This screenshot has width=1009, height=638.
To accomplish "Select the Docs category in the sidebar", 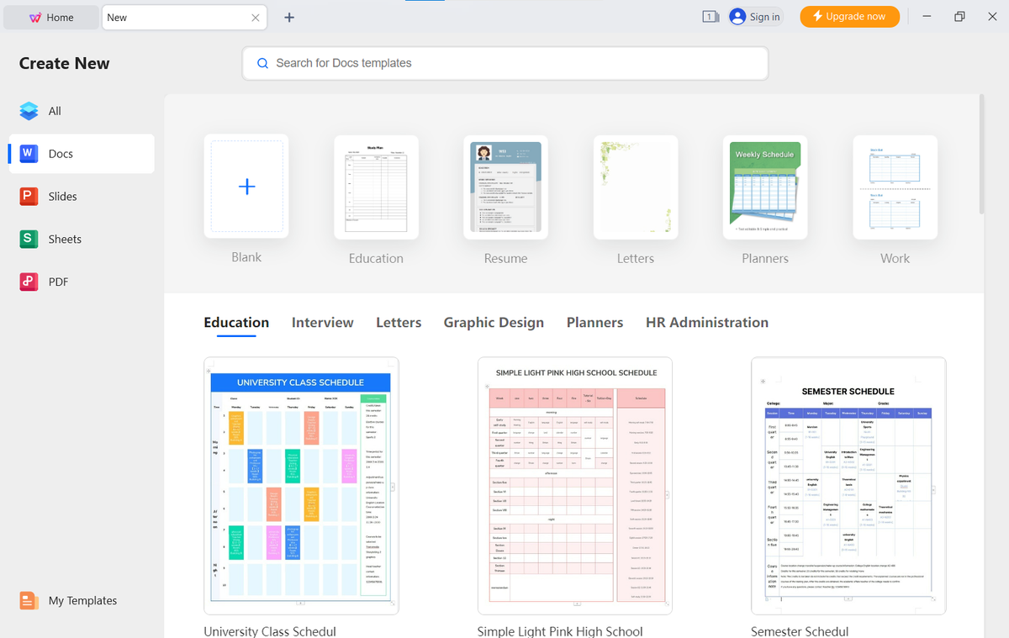I will 59,153.
